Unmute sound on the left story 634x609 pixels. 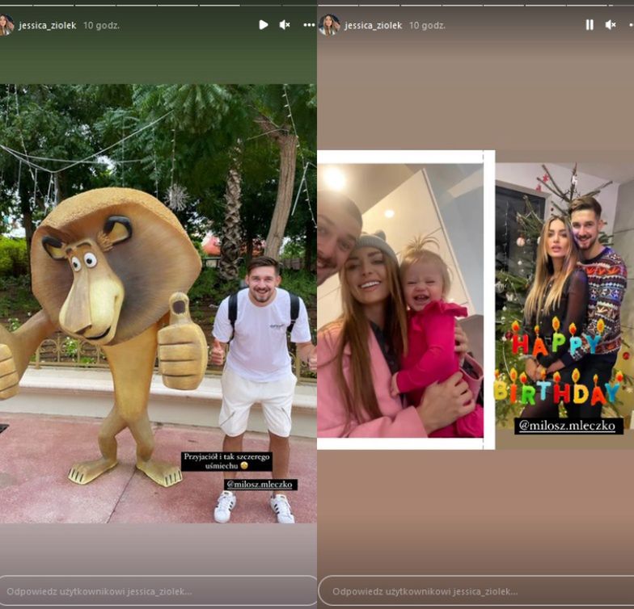tap(285, 25)
